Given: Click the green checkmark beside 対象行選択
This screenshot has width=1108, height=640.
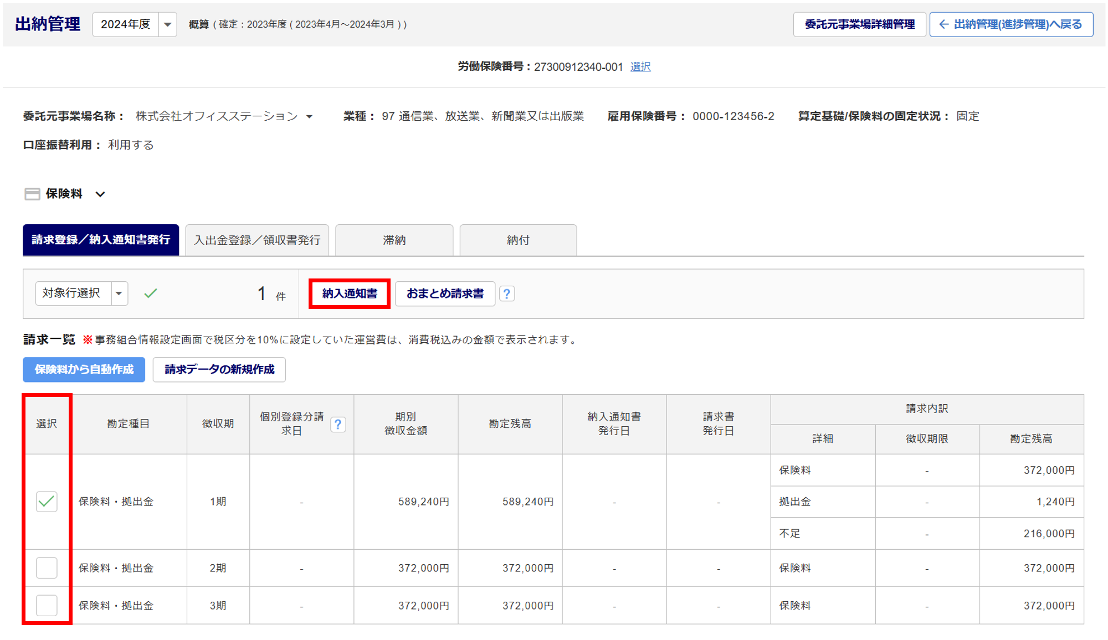Looking at the screenshot, I should [151, 293].
